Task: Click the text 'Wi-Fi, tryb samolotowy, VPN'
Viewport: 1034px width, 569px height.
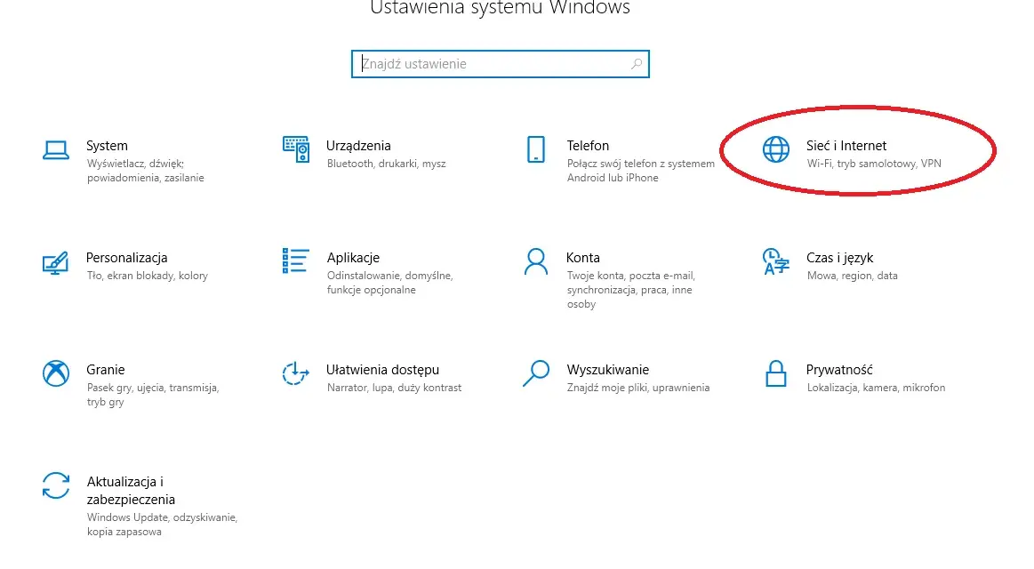Action: tap(875, 164)
